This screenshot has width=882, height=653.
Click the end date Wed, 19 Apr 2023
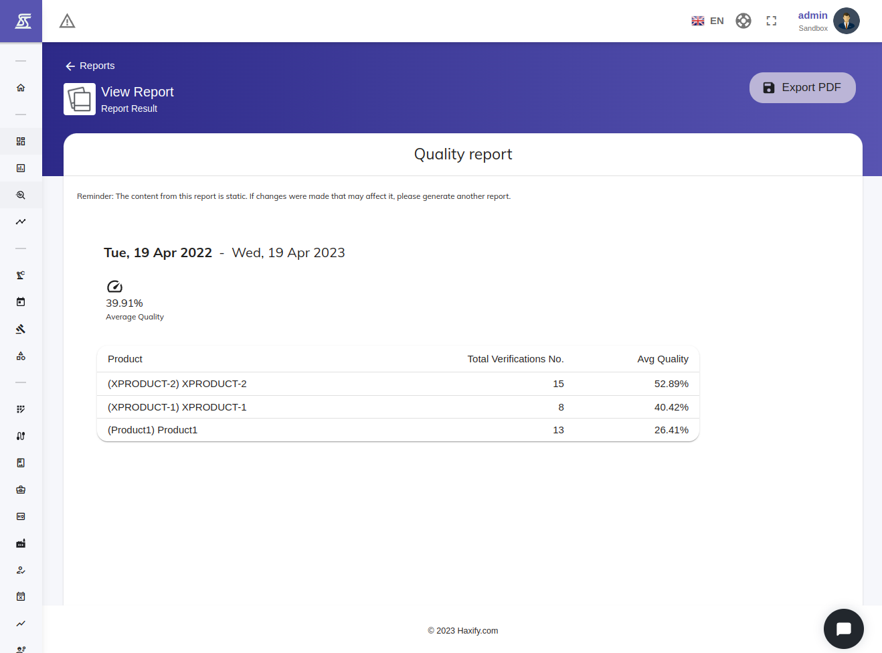point(288,252)
